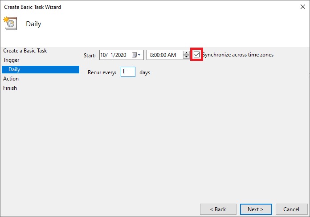This screenshot has width=310, height=217.
Task: Decrease start time with the down arrow
Action: click(186, 57)
